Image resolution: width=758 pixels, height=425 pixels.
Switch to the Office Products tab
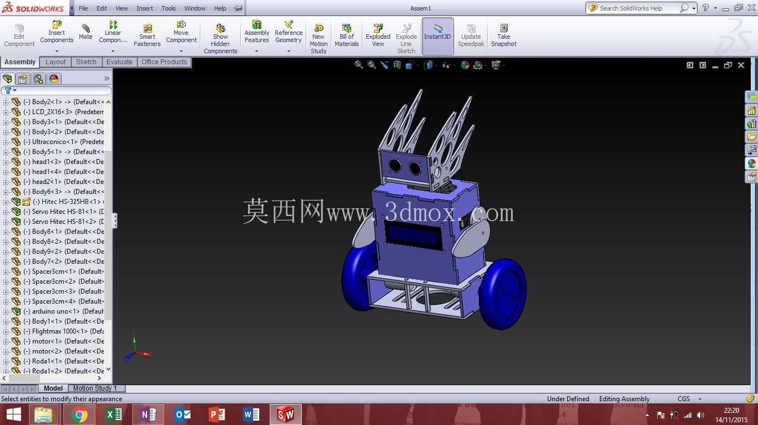164,62
